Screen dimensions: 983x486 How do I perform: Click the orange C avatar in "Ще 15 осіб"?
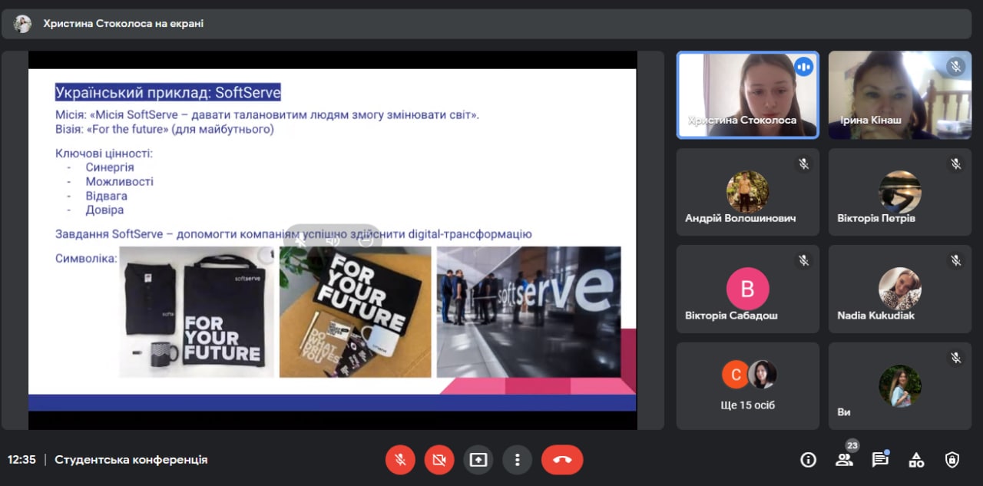pyautogui.click(x=735, y=375)
